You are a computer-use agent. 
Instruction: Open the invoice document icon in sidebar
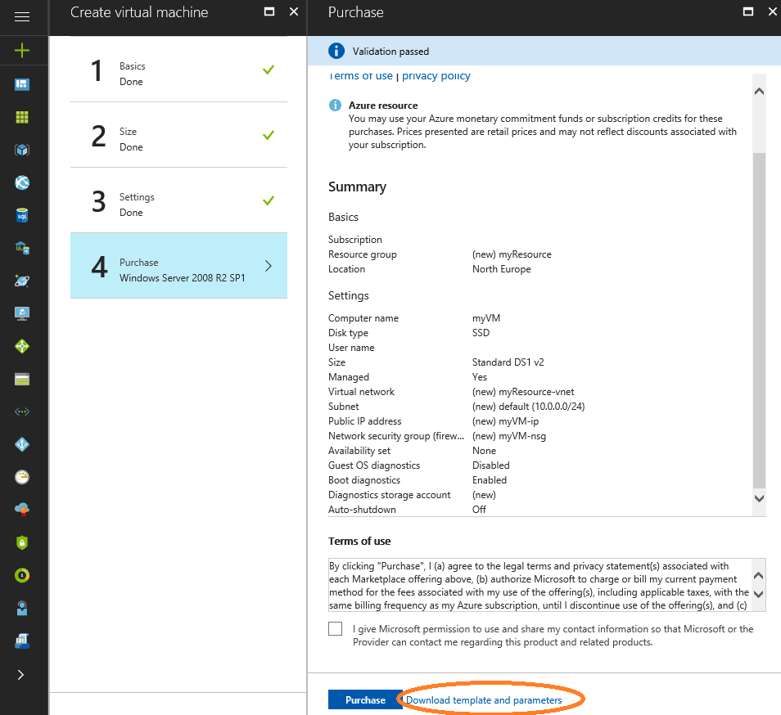pos(22,641)
